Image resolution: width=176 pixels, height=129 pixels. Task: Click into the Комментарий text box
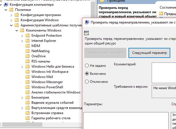pyautogui.click(x=164, y=73)
